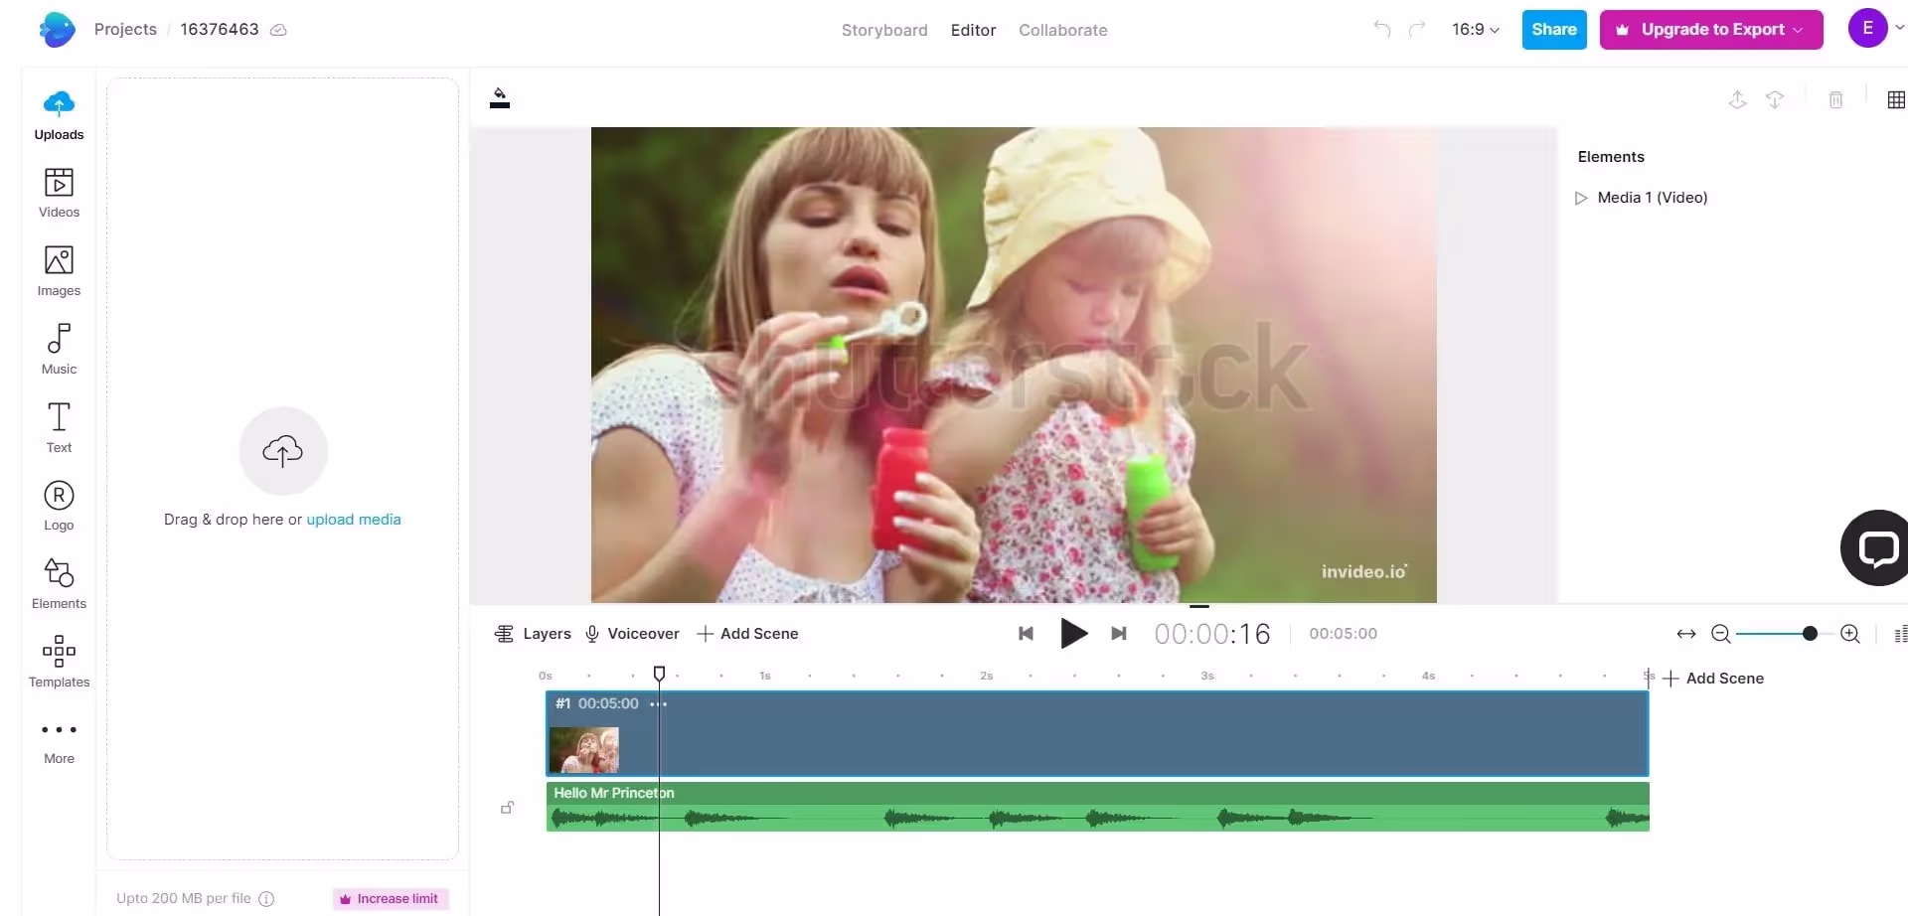Adjust the timeline zoom slider

click(1810, 634)
